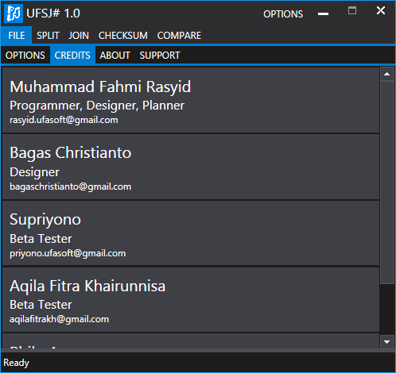Screen dimensions: 396x373
Task: Click 'Beta Tester' role under Supriyono
Action: [x=41, y=239]
